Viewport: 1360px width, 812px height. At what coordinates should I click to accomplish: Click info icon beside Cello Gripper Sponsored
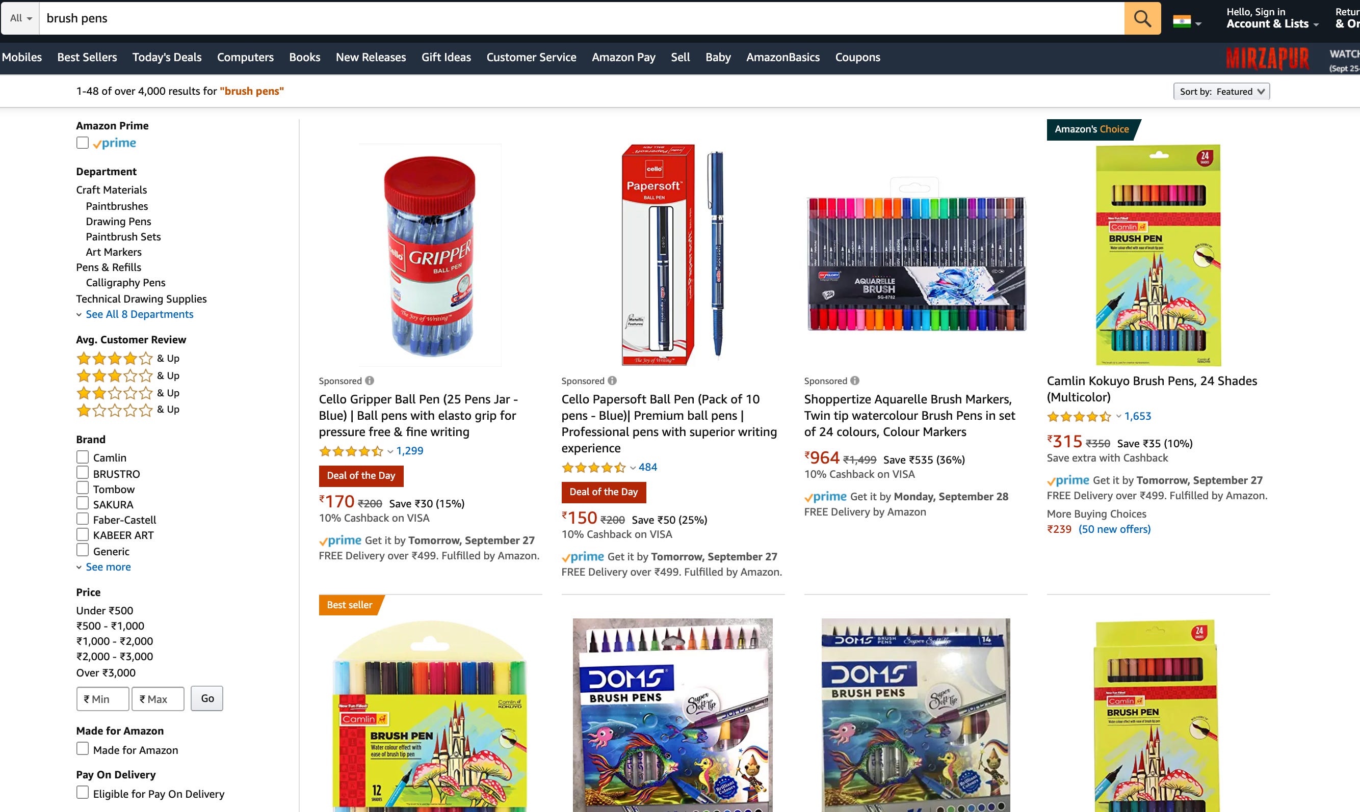(x=370, y=381)
